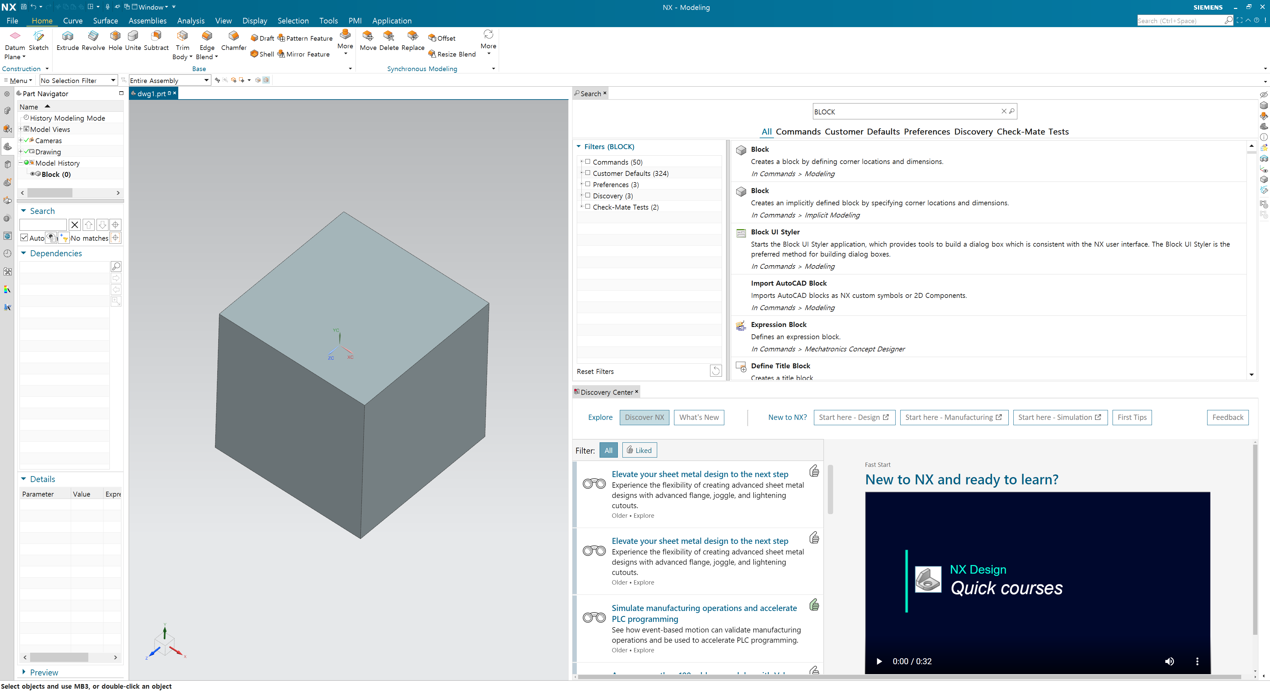The image size is (1270, 691).
Task: Check the Check-Mate Tests (2) filter
Action: click(588, 207)
